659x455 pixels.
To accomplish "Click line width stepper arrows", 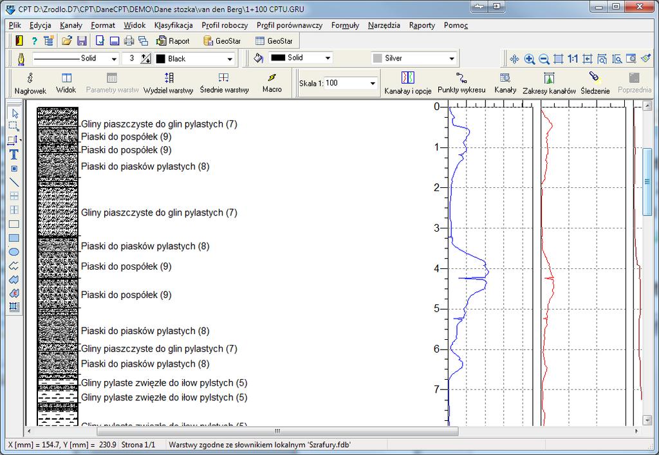I will click(146, 59).
